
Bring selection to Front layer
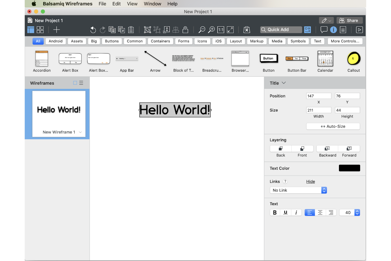[x=302, y=149]
